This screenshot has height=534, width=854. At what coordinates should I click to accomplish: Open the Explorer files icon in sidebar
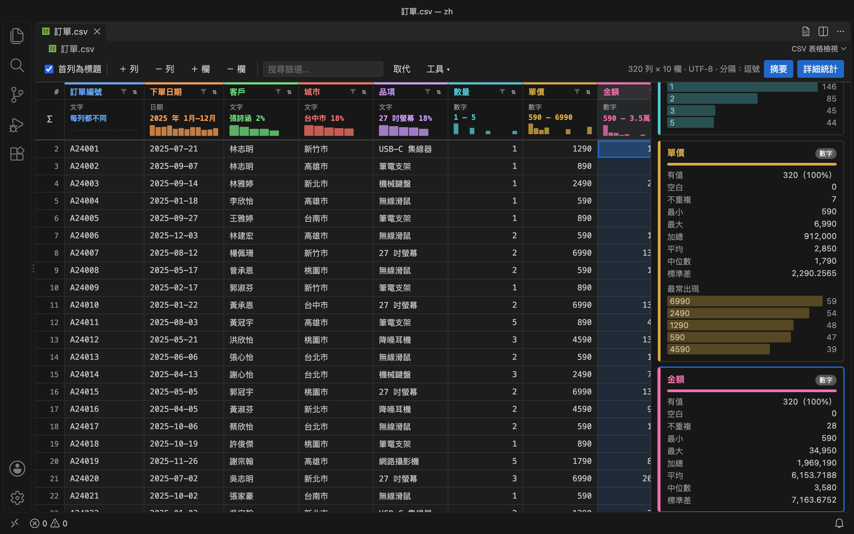click(17, 36)
